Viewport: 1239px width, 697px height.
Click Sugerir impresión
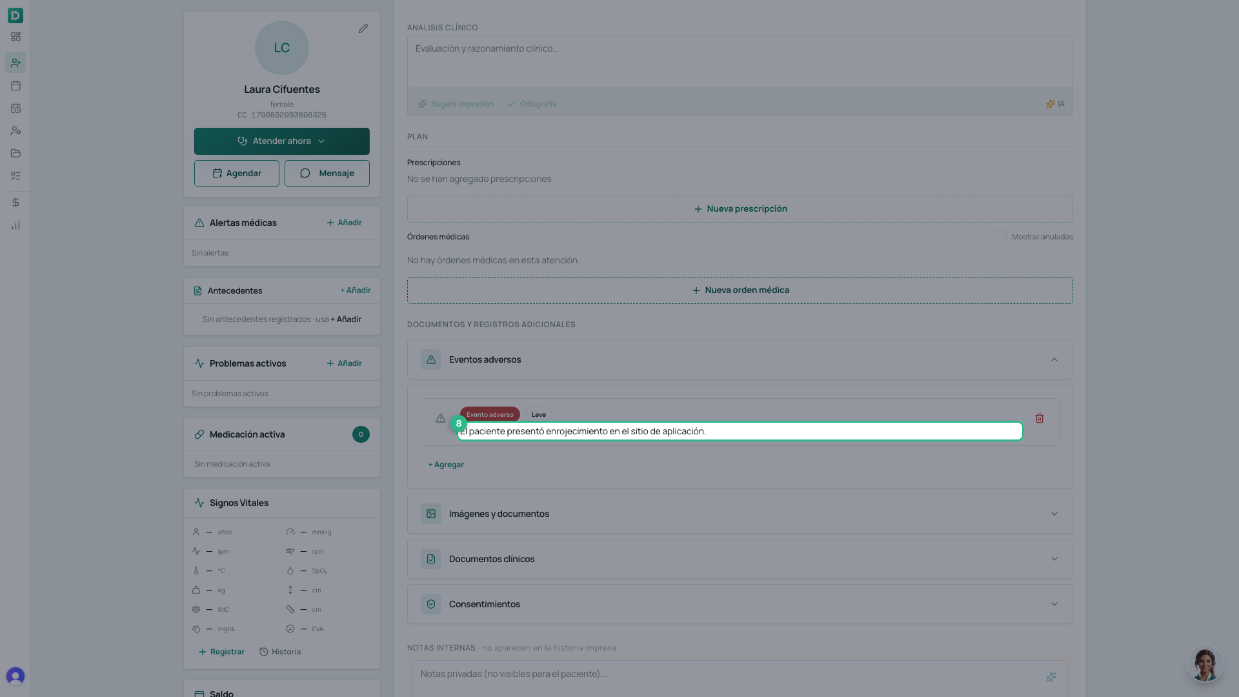pyautogui.click(x=456, y=104)
